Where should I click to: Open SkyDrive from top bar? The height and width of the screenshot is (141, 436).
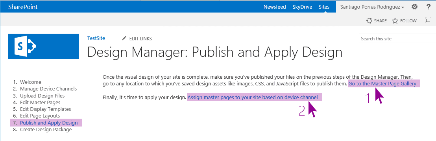(x=302, y=7)
